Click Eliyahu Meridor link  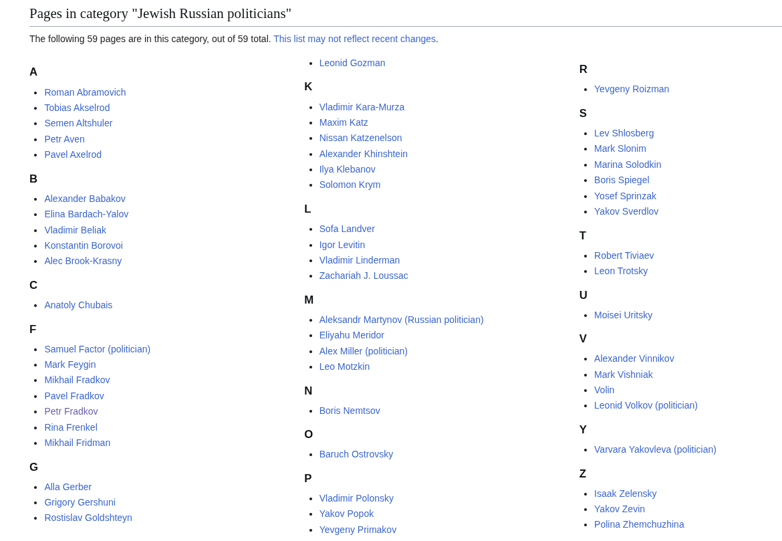coord(352,336)
